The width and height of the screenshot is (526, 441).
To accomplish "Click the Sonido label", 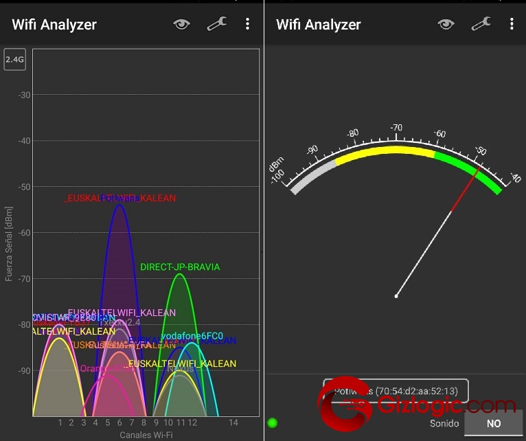I will [444, 423].
